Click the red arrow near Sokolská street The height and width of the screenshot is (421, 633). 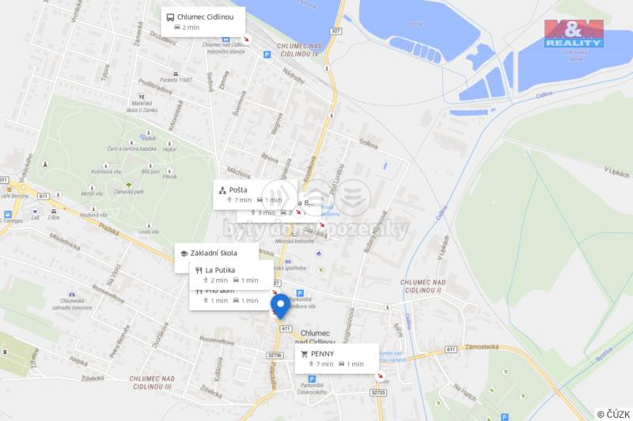322,225
